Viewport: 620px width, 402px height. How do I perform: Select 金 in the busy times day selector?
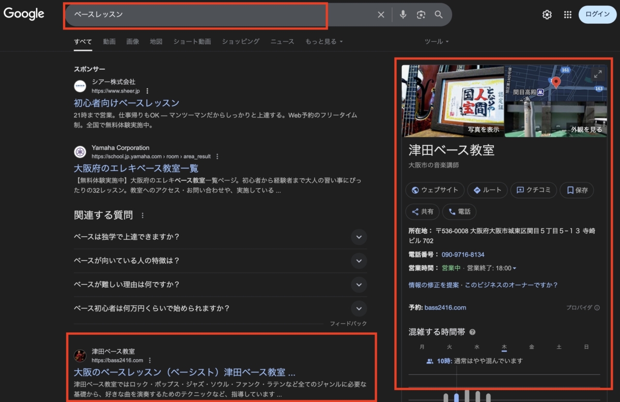531,347
